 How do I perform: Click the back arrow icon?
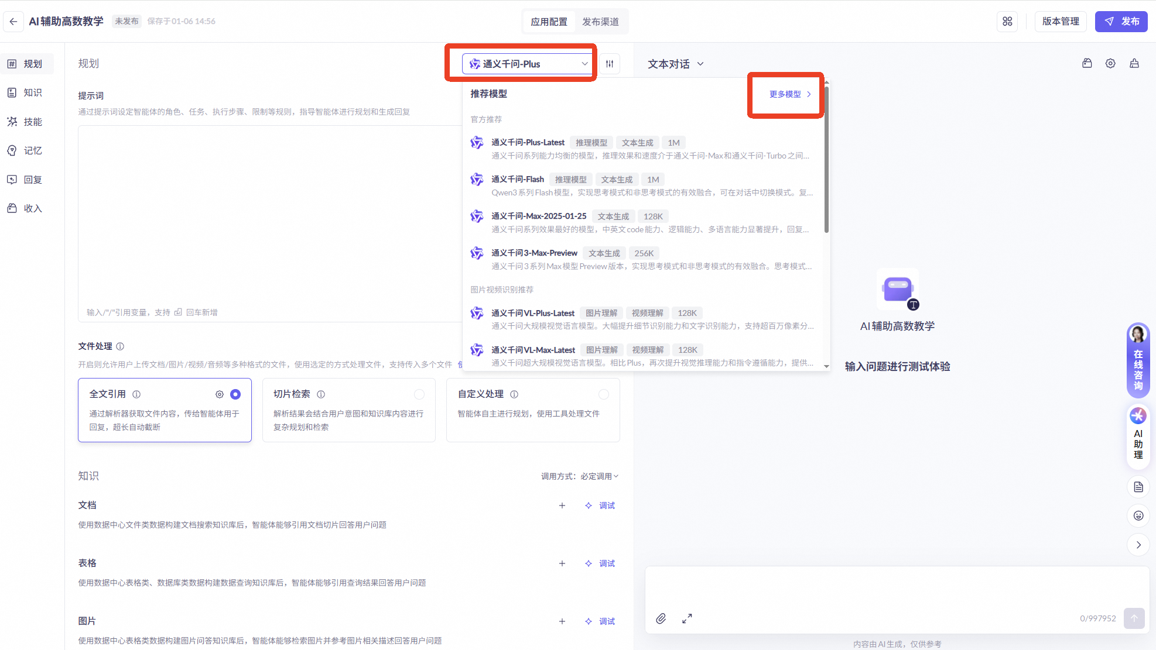tap(13, 22)
